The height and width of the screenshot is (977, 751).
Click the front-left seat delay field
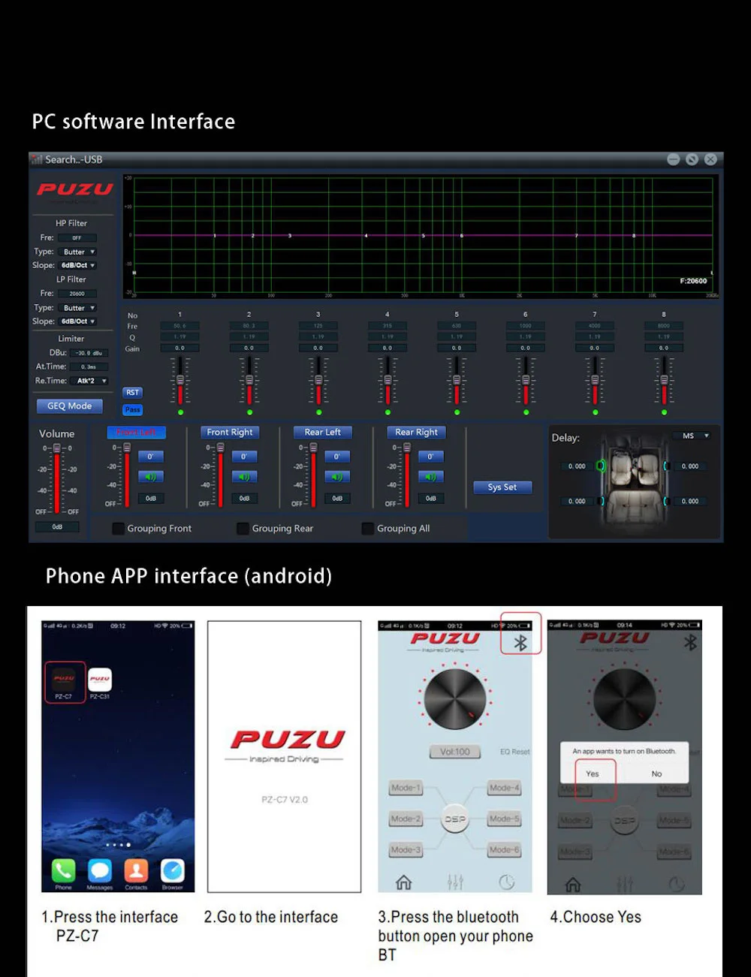point(577,466)
